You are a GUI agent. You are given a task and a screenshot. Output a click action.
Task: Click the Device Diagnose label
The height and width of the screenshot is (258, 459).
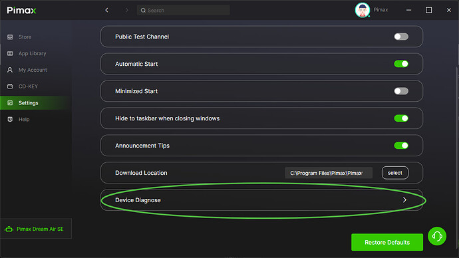pyautogui.click(x=138, y=200)
